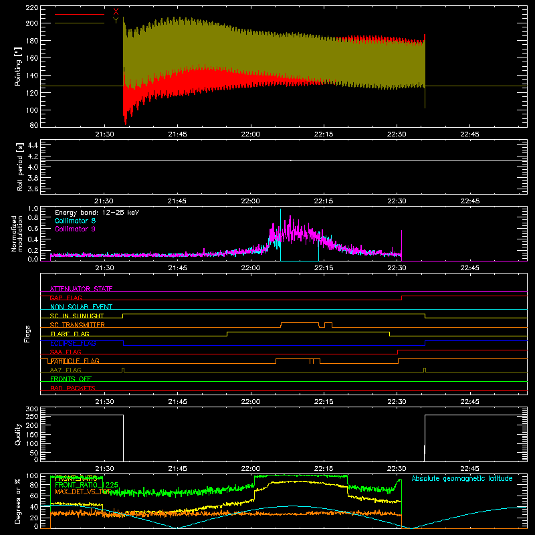Click the "22:15" tick under the Flags plot

tap(324, 402)
